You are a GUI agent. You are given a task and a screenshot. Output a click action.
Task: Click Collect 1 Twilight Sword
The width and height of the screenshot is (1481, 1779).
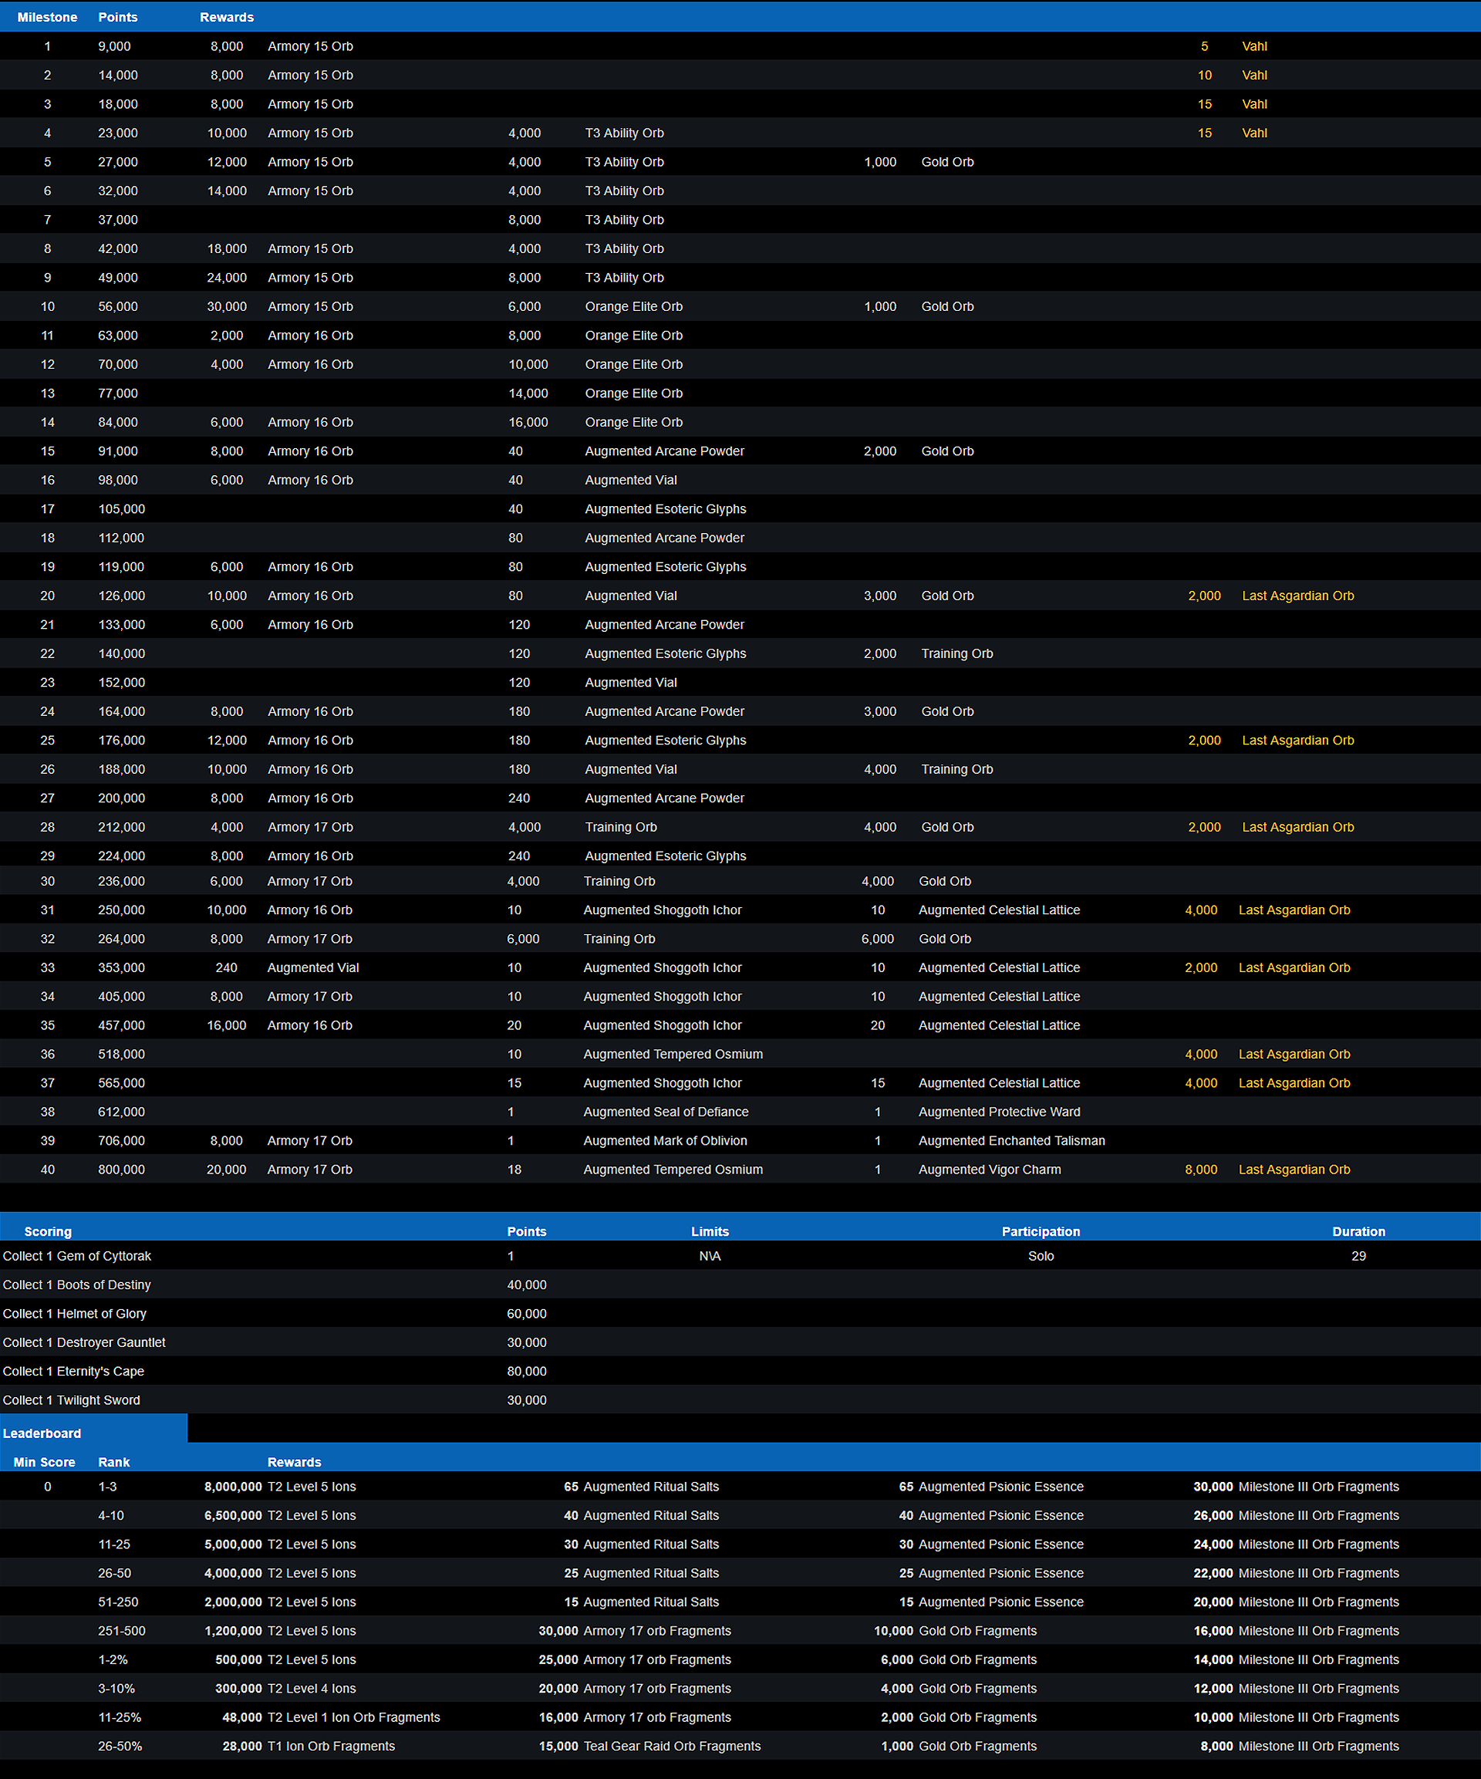coord(71,1399)
